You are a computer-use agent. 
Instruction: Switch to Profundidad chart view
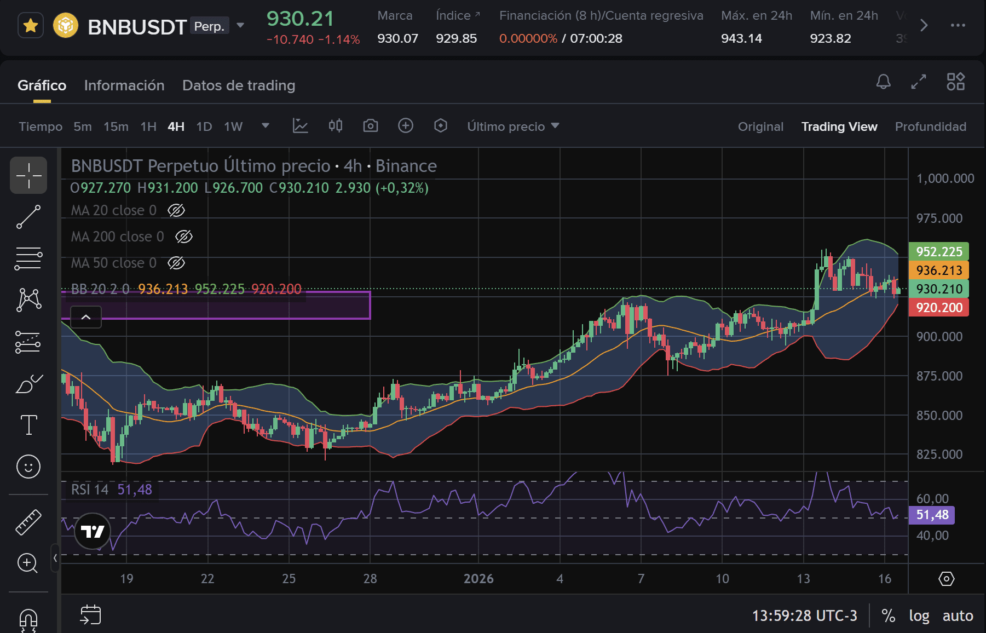point(930,126)
